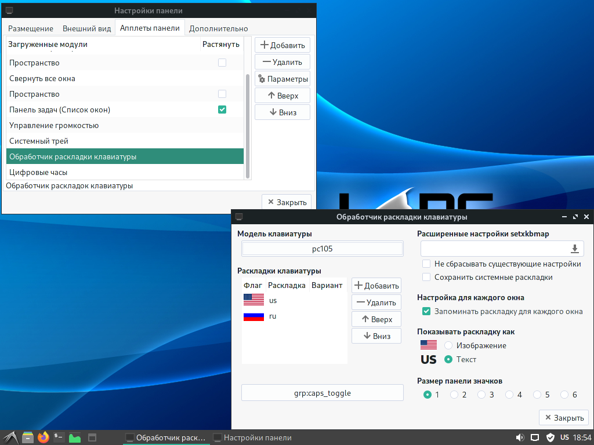Open the terminal from the taskbar
The width and height of the screenshot is (594, 445).
(x=59, y=437)
